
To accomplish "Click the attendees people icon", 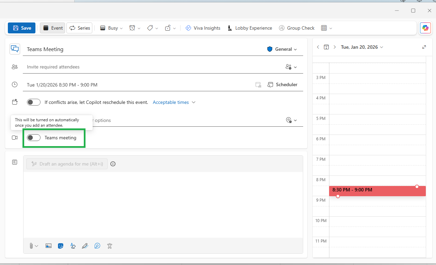I will click(x=15, y=67).
